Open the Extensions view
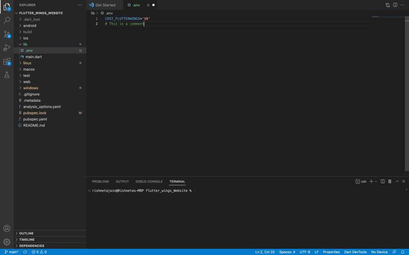Image resolution: width=409 pixels, height=255 pixels. pyautogui.click(x=7, y=62)
